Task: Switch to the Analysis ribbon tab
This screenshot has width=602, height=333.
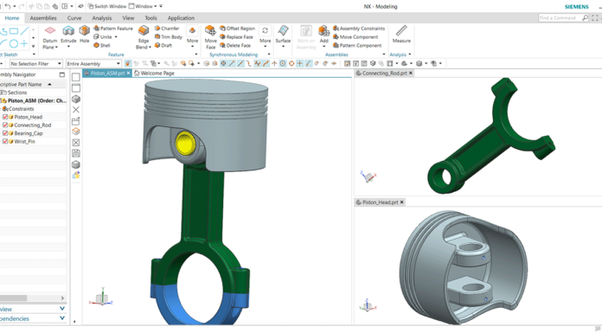Action: 102,18
